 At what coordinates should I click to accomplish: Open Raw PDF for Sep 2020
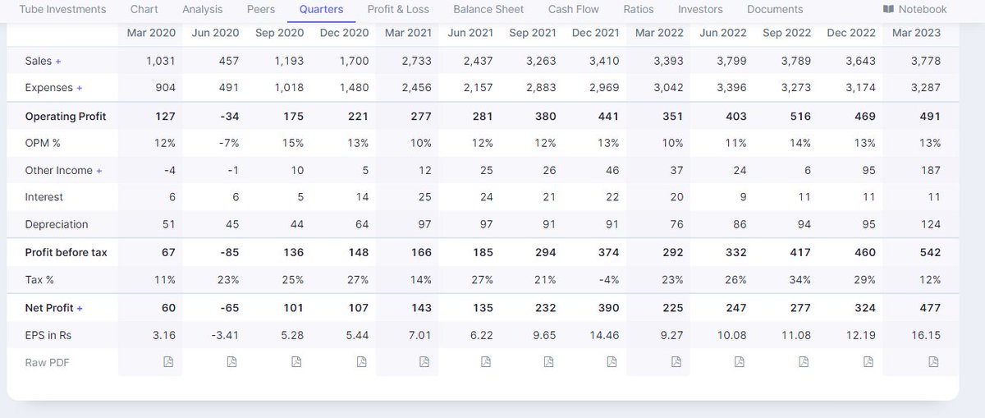coord(296,362)
